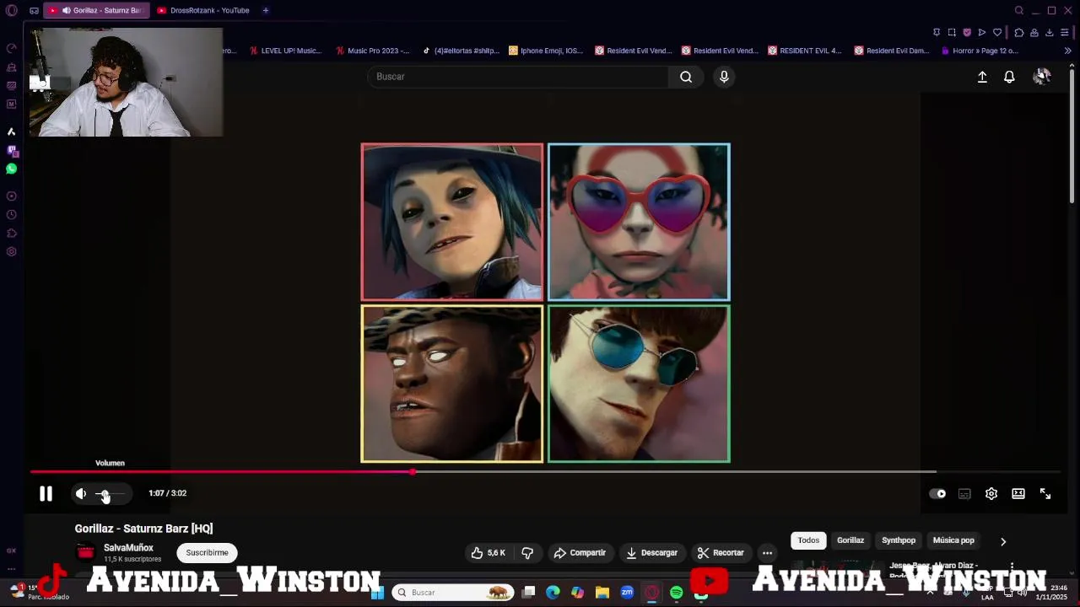Like the video showing 5,6 K
Image resolution: width=1080 pixels, height=607 pixels.
(489, 553)
